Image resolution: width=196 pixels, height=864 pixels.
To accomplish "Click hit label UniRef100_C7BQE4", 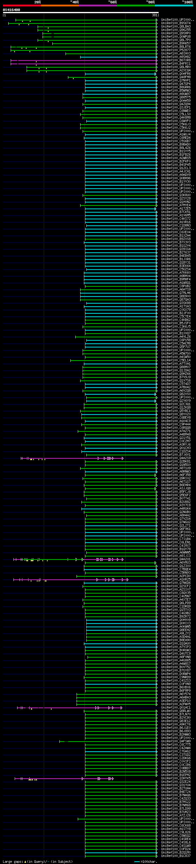I will (x=175, y=569).
